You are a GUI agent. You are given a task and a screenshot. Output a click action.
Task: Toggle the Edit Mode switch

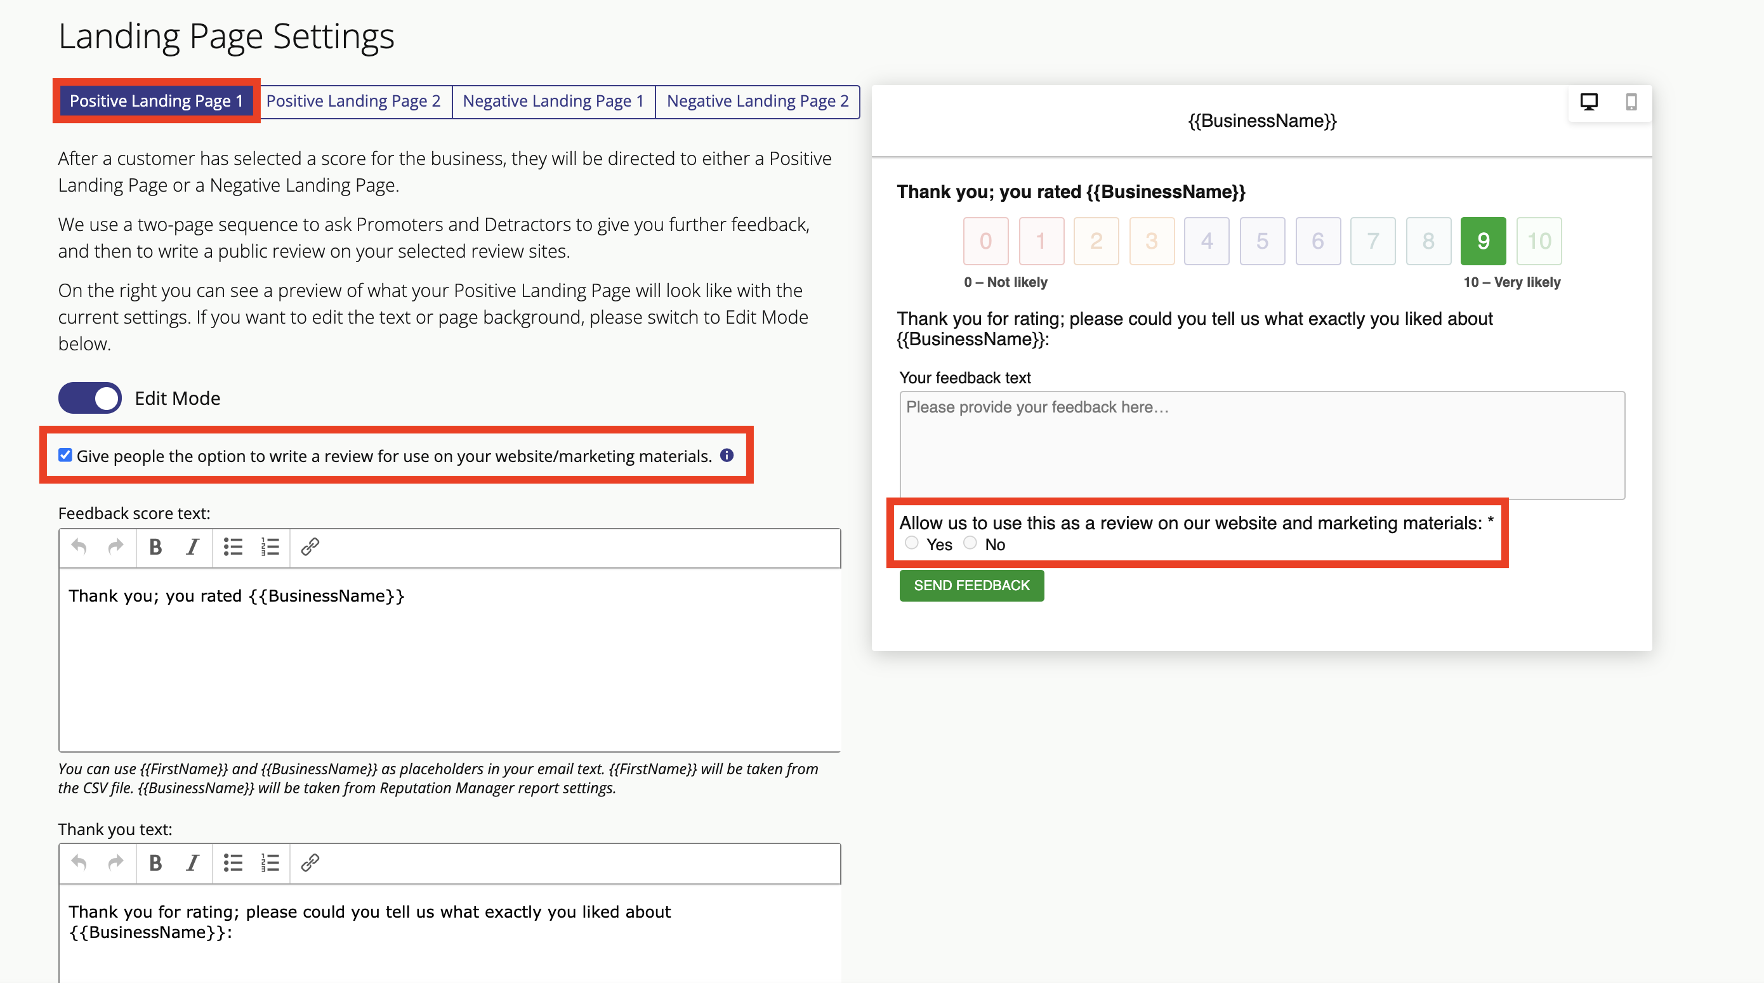[x=89, y=398]
